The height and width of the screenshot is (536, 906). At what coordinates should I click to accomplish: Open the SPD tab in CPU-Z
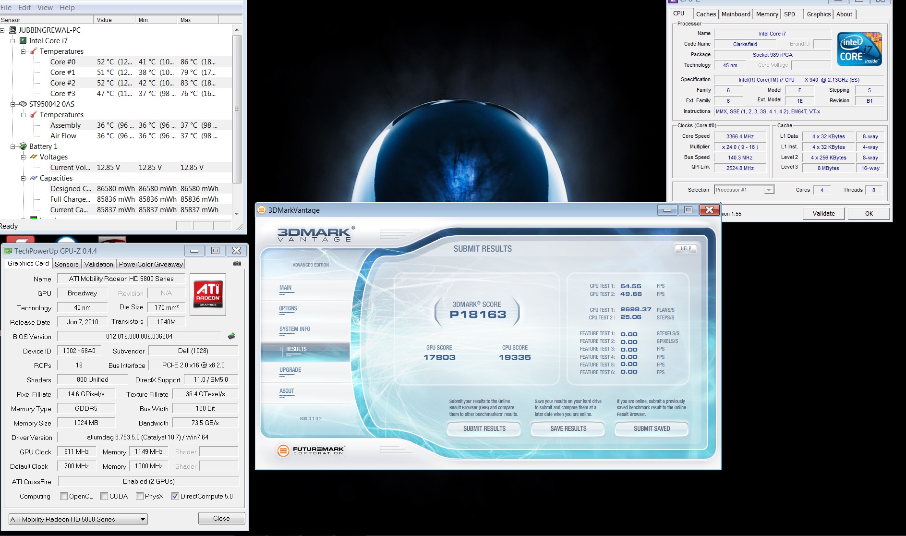[x=789, y=14]
